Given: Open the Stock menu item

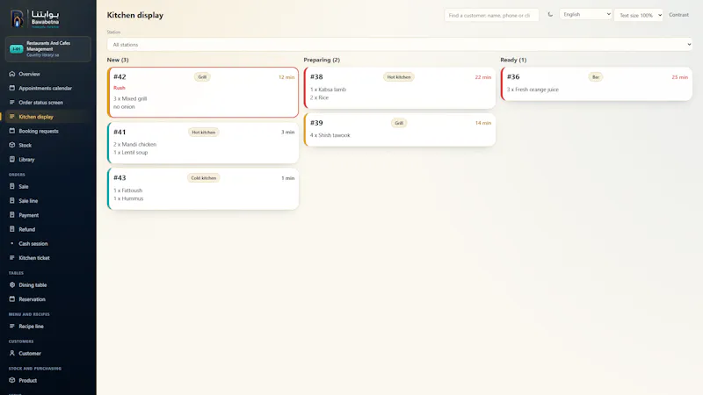Looking at the screenshot, I should point(48,145).
